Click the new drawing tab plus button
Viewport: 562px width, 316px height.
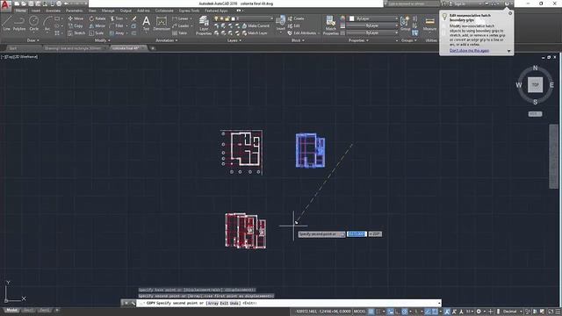[153, 48]
